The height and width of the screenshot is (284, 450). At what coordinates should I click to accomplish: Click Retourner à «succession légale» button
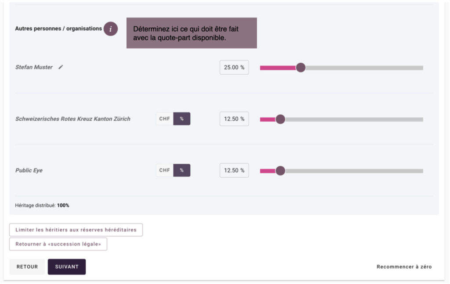click(58, 244)
